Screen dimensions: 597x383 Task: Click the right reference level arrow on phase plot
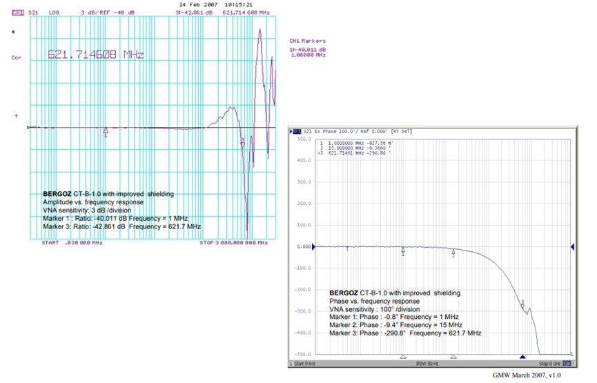click(x=571, y=246)
